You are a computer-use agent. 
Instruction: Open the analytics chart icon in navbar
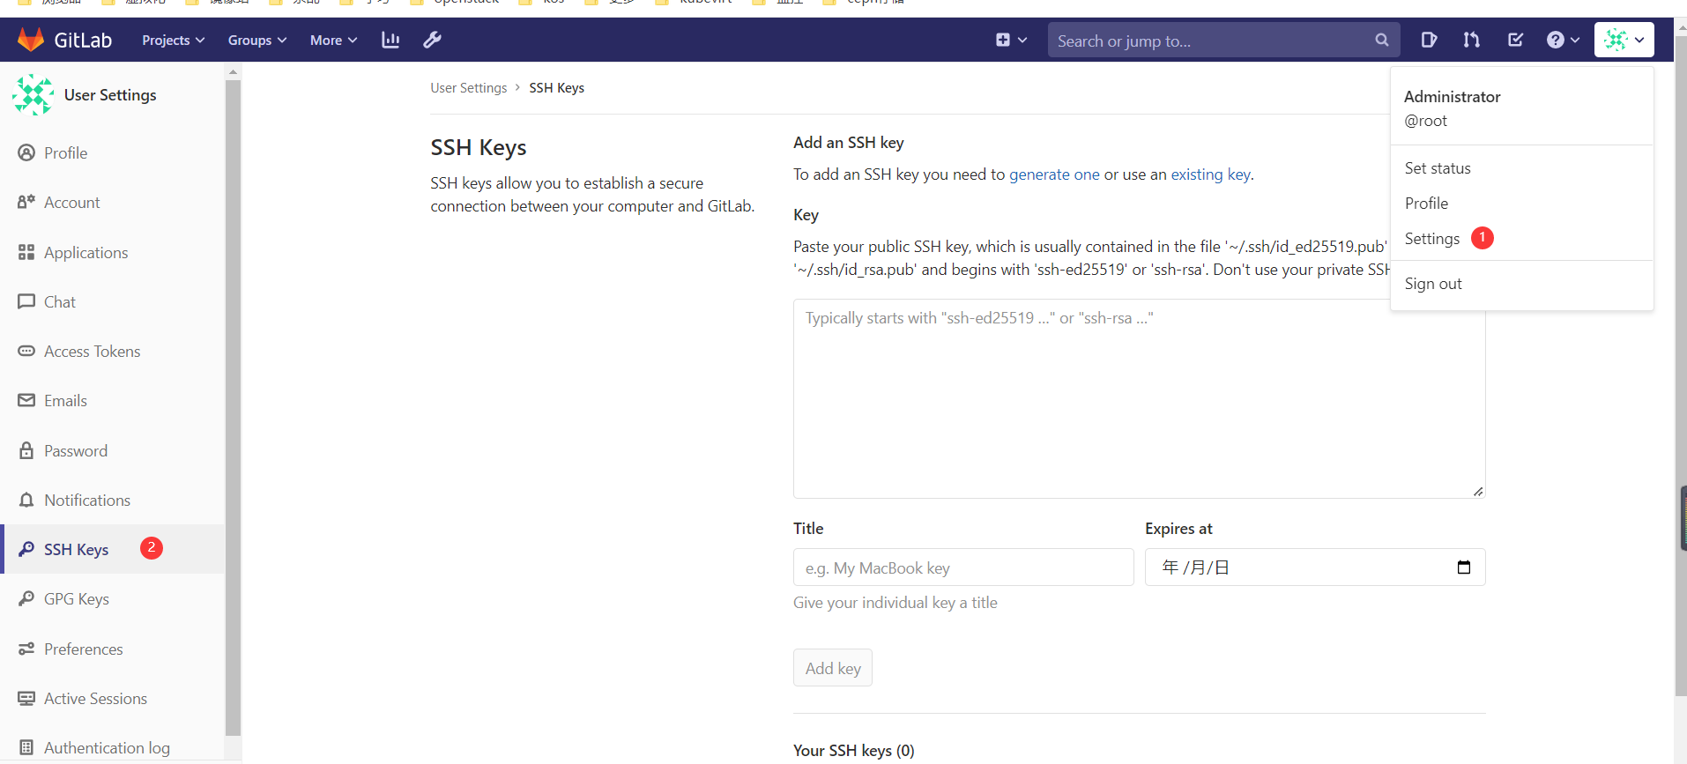pyautogui.click(x=390, y=40)
